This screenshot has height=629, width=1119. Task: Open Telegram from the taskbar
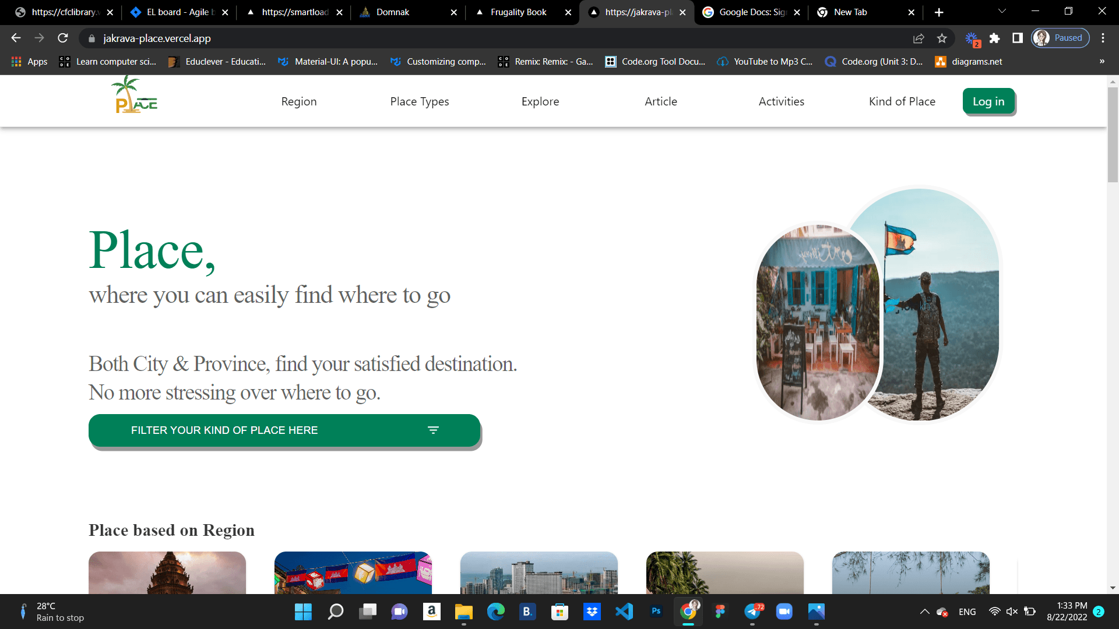click(x=752, y=612)
